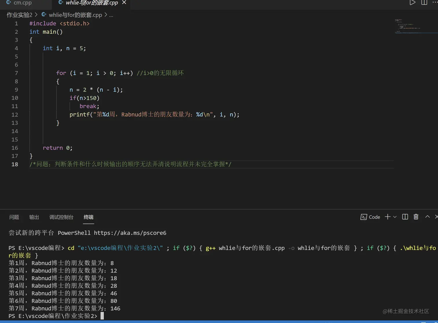Click the comment //i>0的无限循环
The height and width of the screenshot is (323, 438).
160,73
